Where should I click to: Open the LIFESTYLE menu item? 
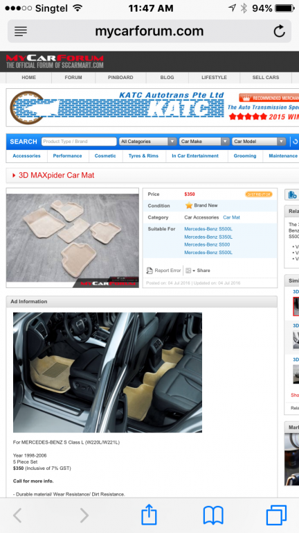click(x=215, y=78)
